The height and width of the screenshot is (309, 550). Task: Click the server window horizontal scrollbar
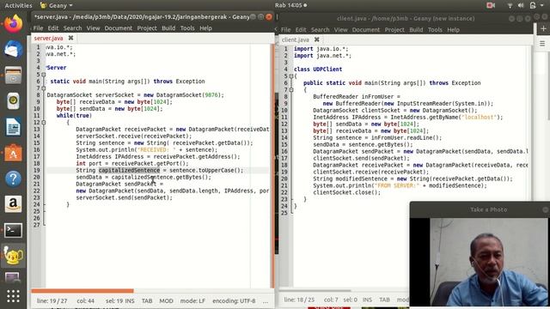coord(82,291)
